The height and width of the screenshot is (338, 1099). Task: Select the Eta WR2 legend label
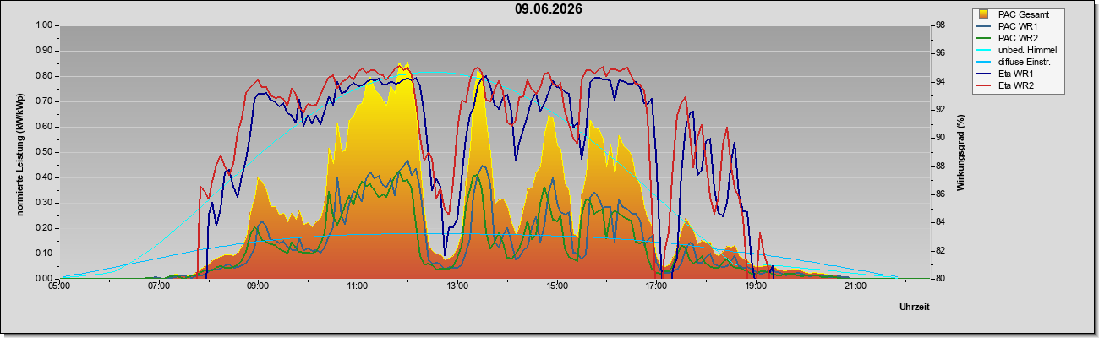tap(1016, 85)
